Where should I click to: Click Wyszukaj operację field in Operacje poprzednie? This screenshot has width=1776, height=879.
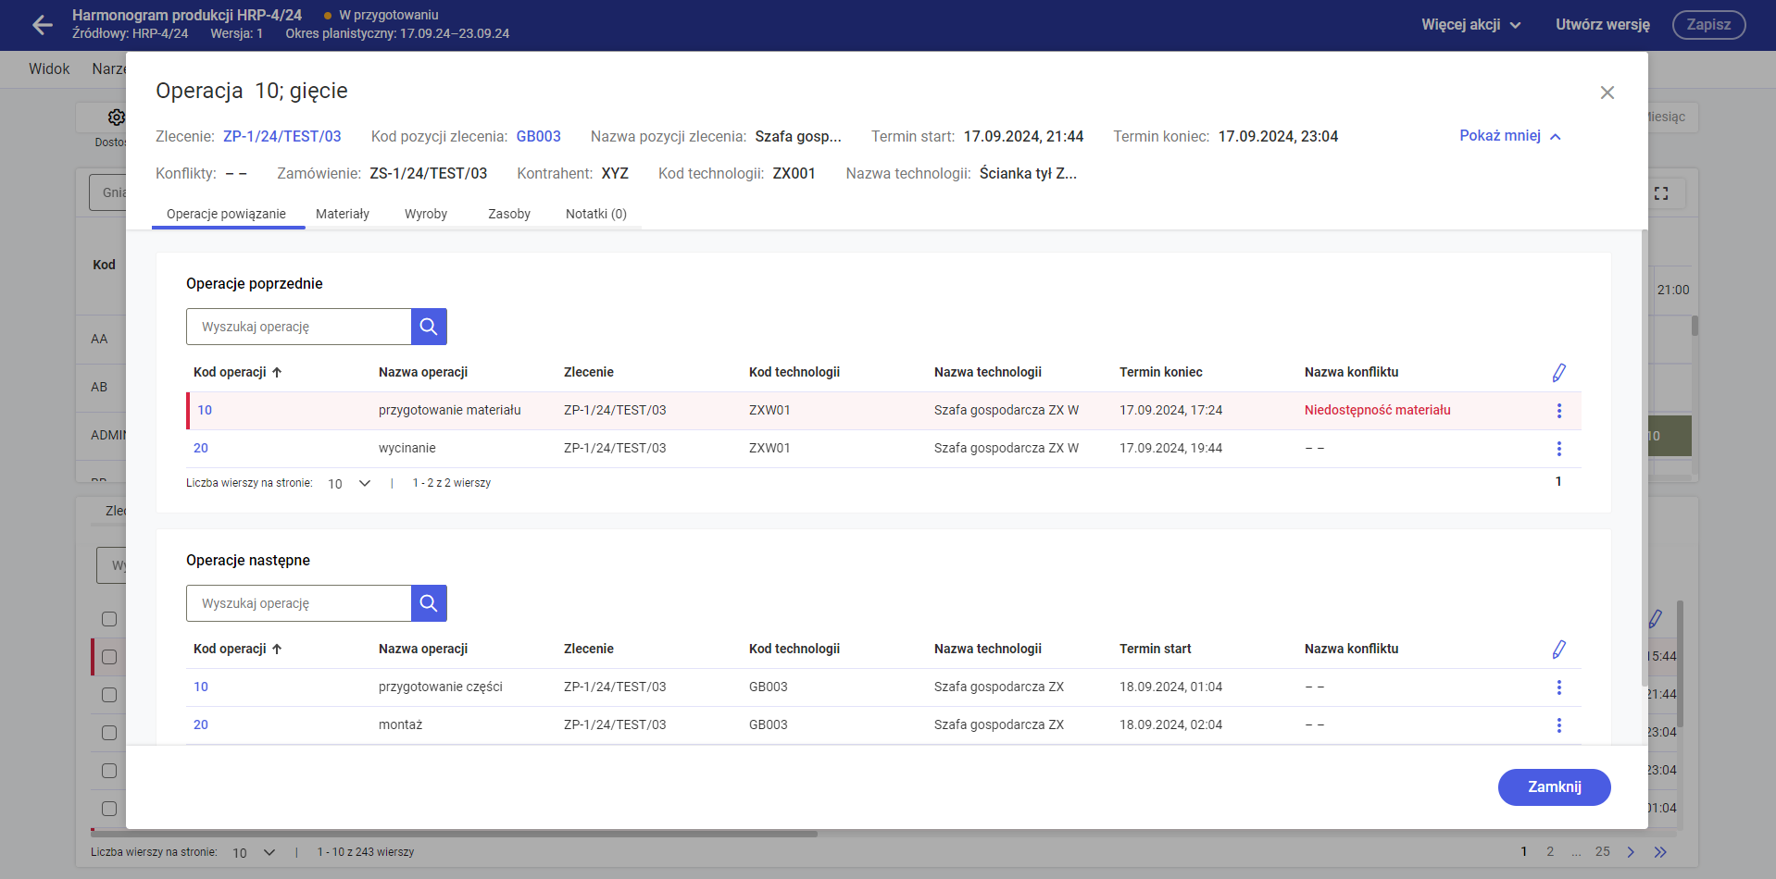tap(298, 327)
